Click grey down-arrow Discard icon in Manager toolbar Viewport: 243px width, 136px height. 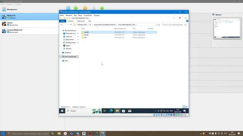[x=94, y=8]
